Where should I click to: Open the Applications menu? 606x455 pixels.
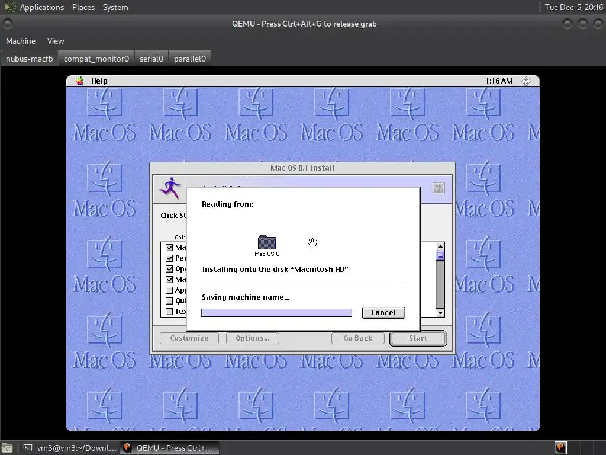[42, 7]
